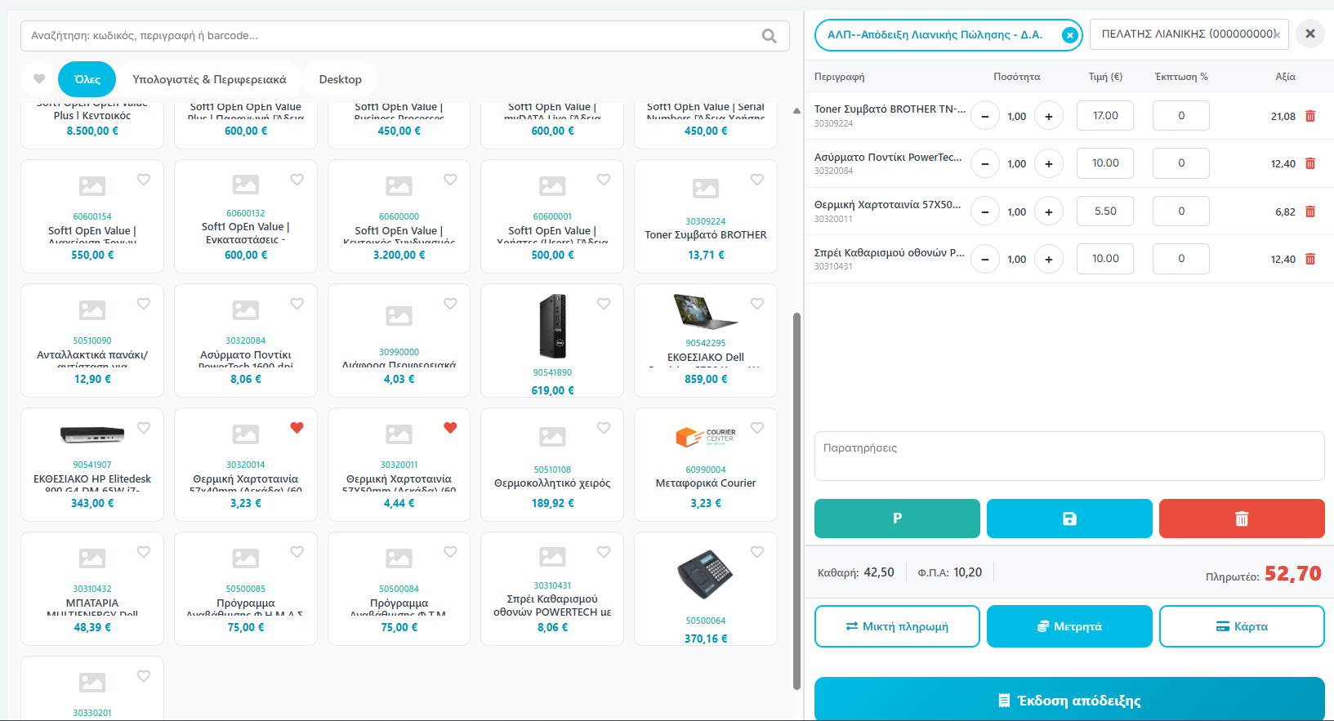
Task: Increase quantity of Ασύρματο Ποντίκι
Action: (x=1048, y=163)
